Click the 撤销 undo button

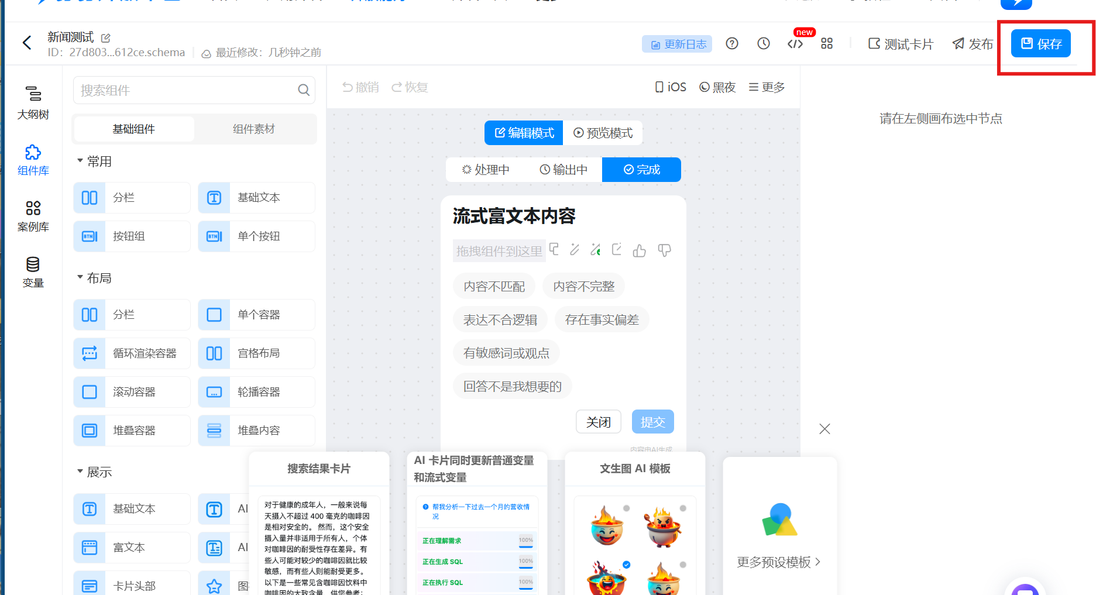[360, 87]
